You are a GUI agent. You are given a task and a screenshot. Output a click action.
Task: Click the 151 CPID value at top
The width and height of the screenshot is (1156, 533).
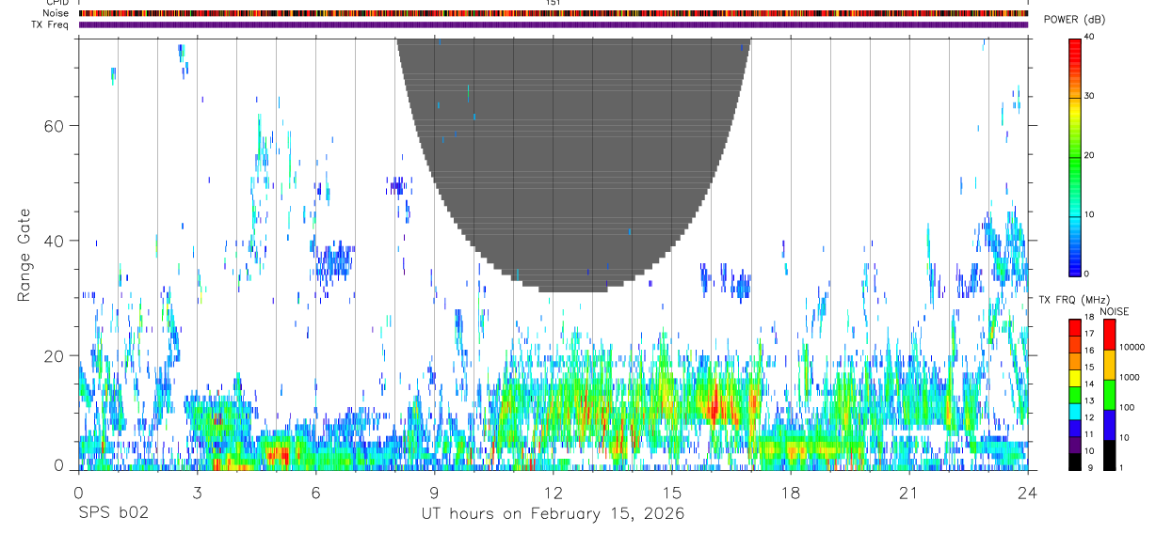point(553,3)
